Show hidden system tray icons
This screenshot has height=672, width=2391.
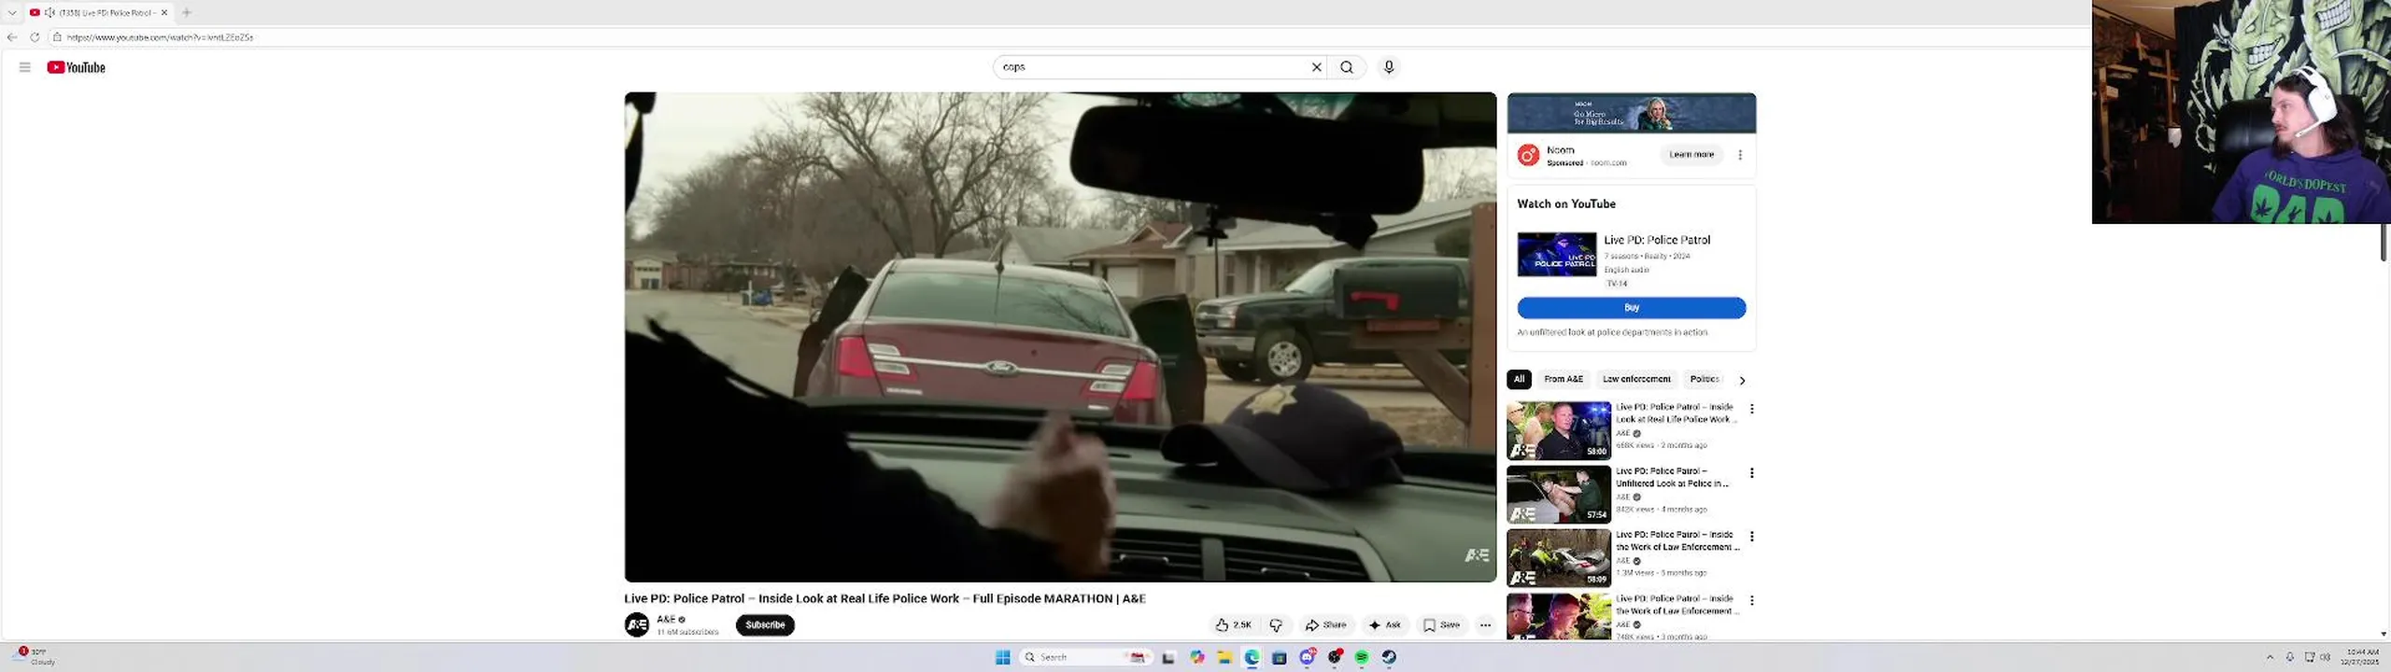tap(2270, 657)
